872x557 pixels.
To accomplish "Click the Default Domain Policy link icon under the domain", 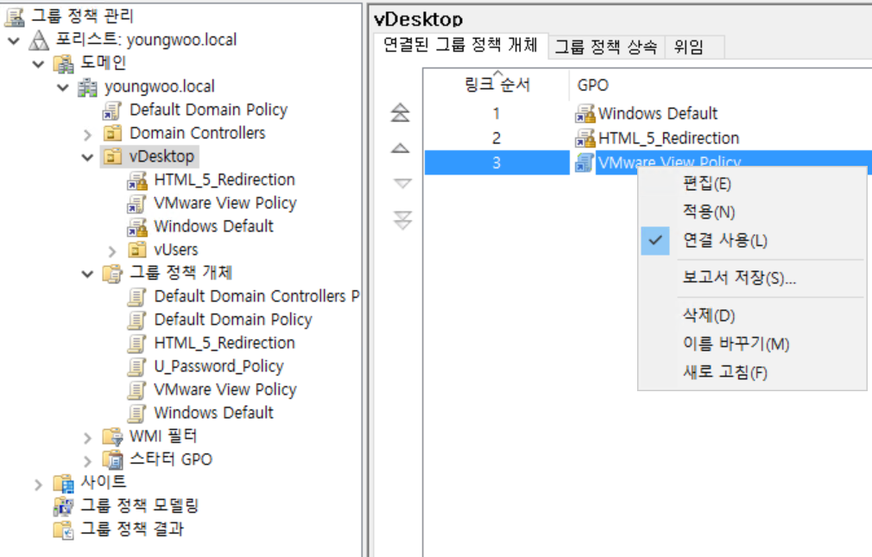I will [x=111, y=111].
